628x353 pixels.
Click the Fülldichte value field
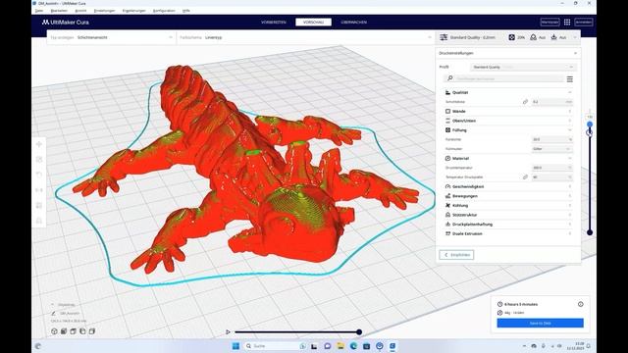551,139
